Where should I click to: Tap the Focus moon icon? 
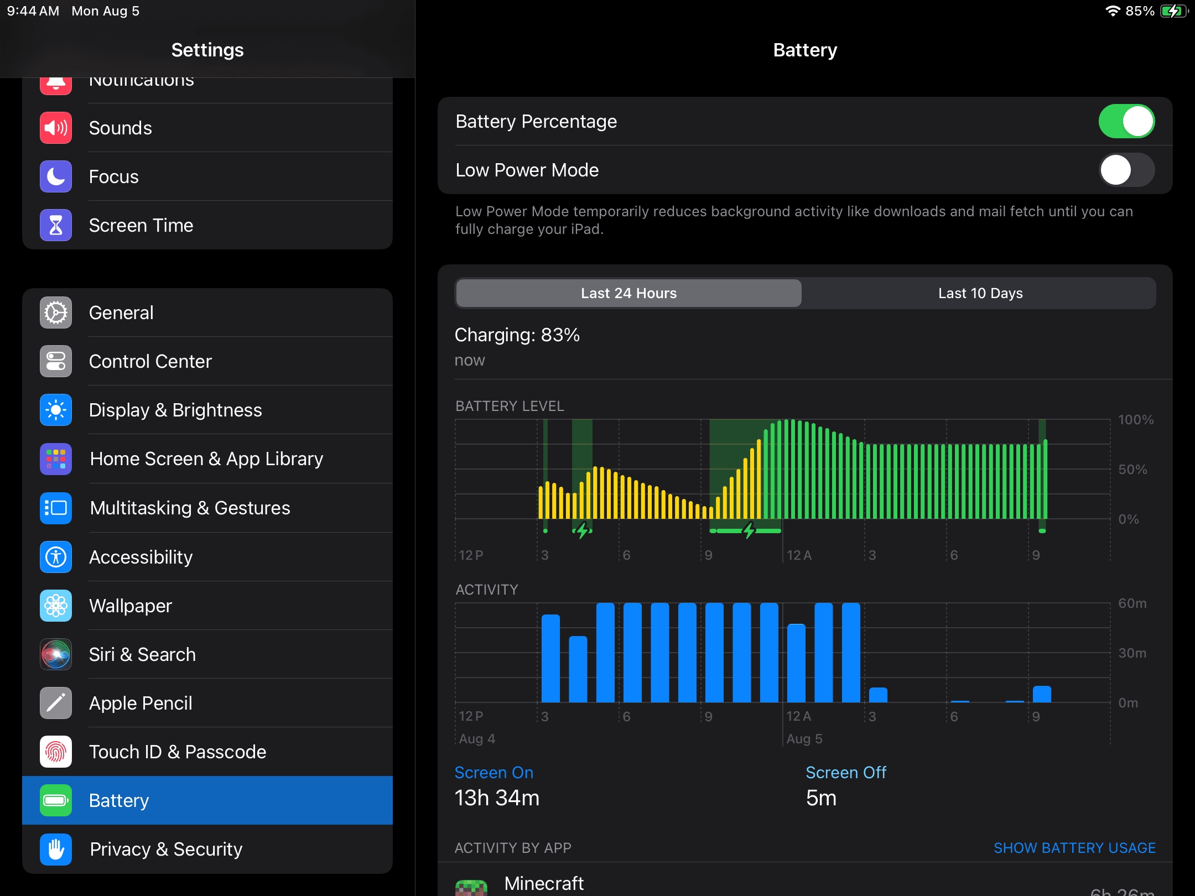[56, 176]
